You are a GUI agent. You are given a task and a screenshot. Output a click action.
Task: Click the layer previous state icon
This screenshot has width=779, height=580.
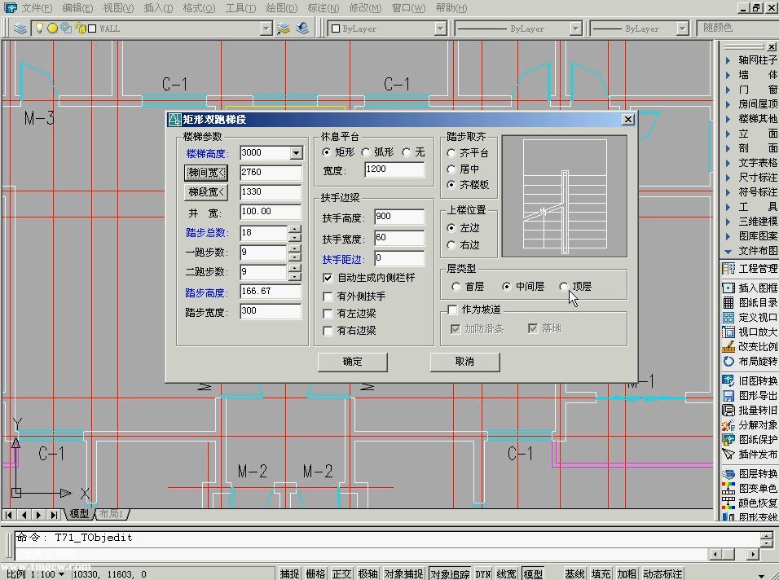(302, 29)
